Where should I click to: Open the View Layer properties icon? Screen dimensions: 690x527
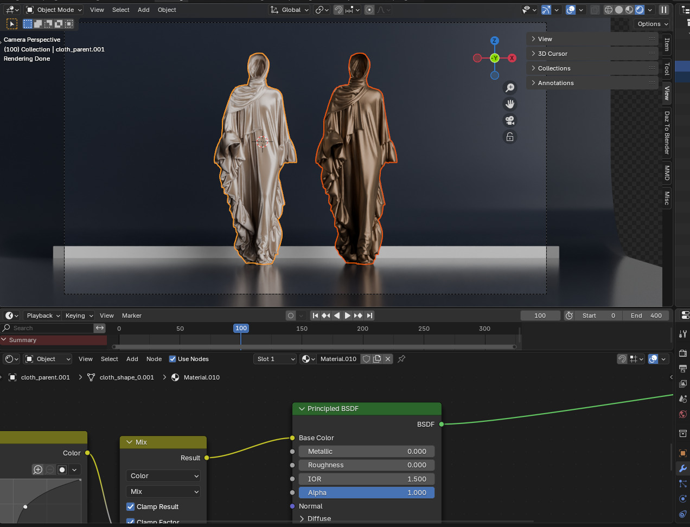coord(683,384)
